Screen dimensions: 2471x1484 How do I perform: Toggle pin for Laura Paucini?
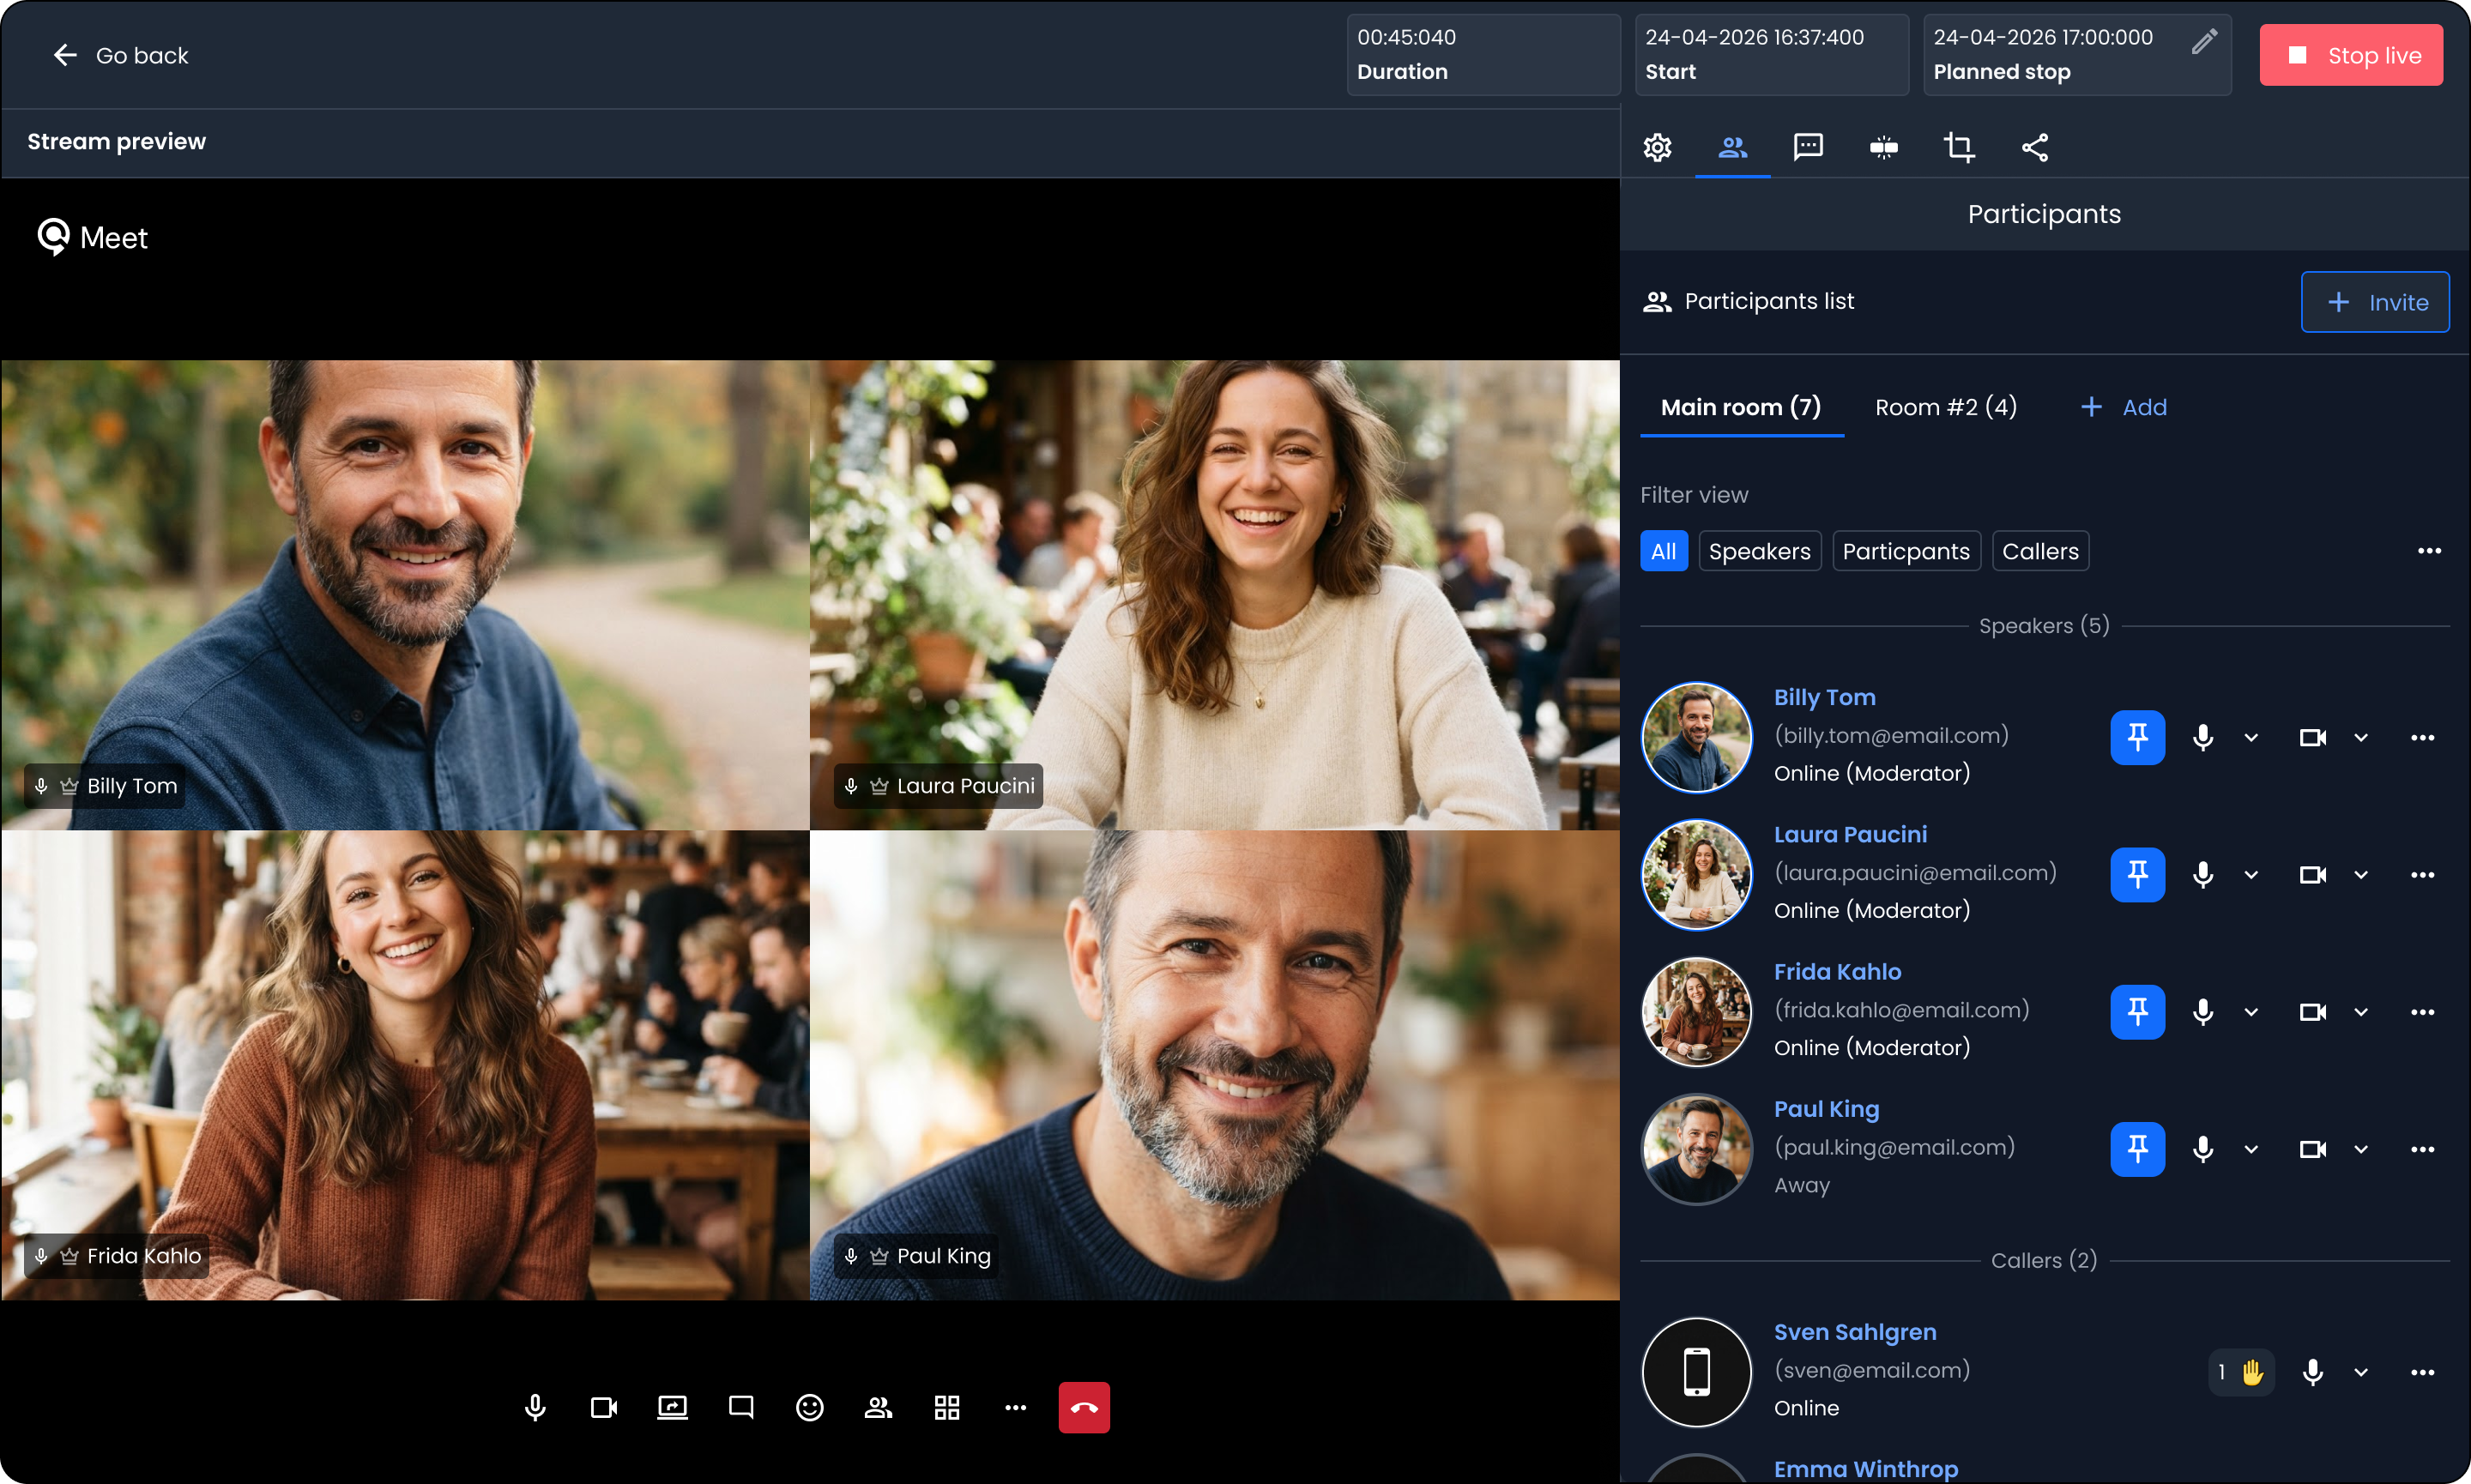click(2138, 875)
